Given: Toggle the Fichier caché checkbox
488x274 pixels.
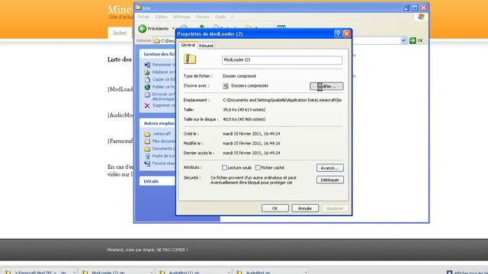Looking at the screenshot, I should tap(258, 167).
